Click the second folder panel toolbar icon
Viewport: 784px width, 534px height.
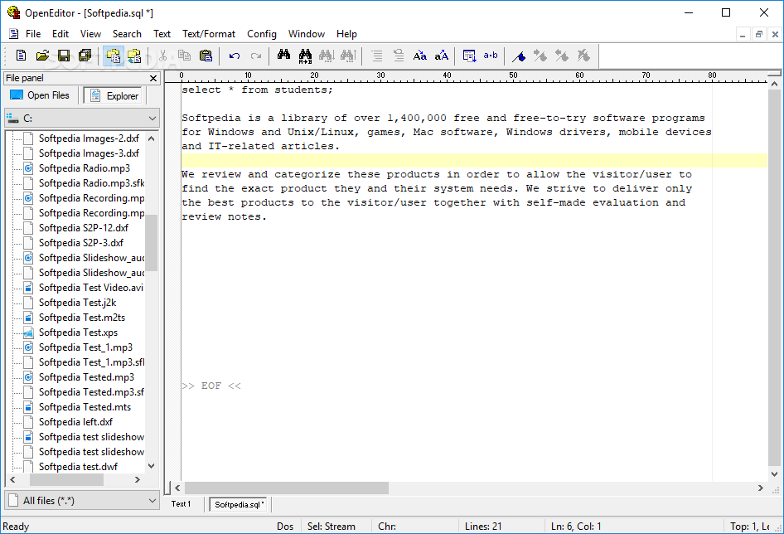coord(134,56)
